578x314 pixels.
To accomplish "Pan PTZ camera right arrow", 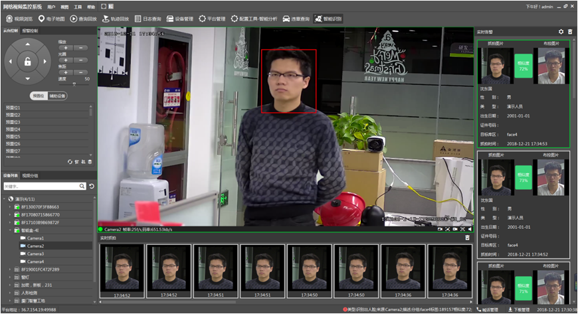I will 45,62.
